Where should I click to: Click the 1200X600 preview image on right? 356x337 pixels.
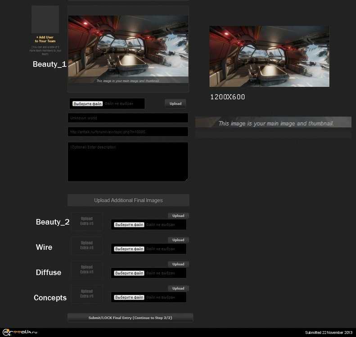tap(269, 56)
